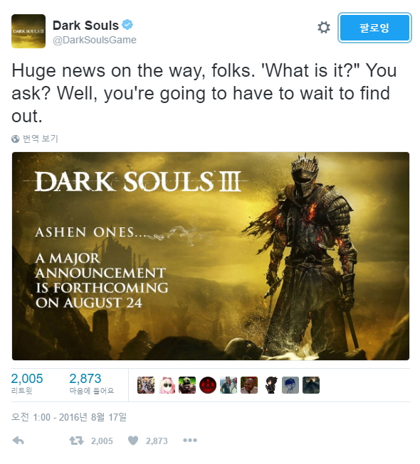
Task: Open the blue sketch character avatar
Action: pos(290,385)
